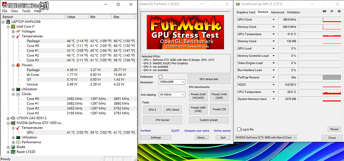Screen dimensions: 344x161
Task: Expand the Voltages tree node
Action: tap(13, 32)
